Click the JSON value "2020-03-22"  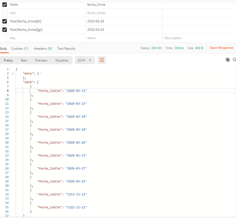[x=76, y=181]
